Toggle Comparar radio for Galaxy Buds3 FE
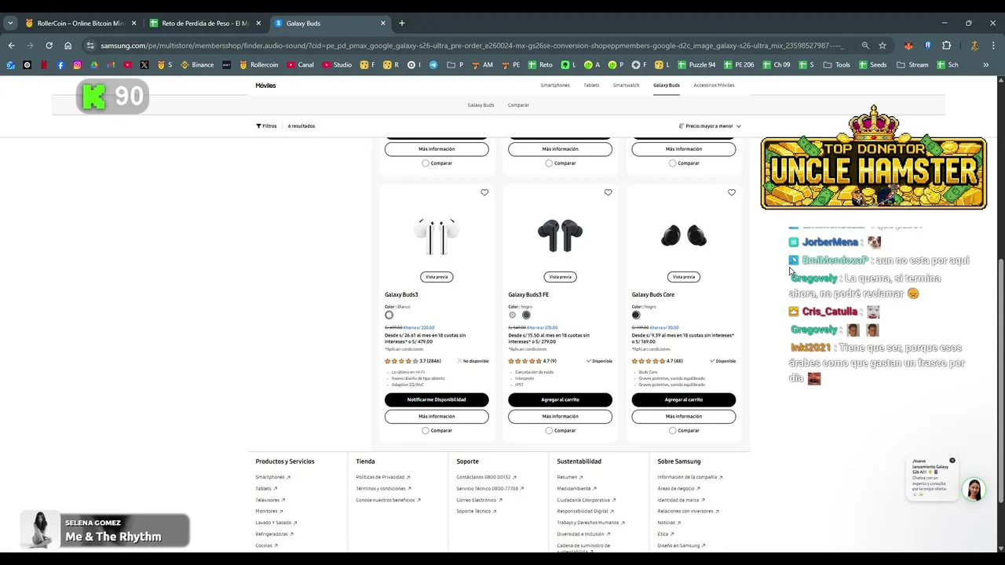Viewport: 1005px width, 565px height. (548, 430)
